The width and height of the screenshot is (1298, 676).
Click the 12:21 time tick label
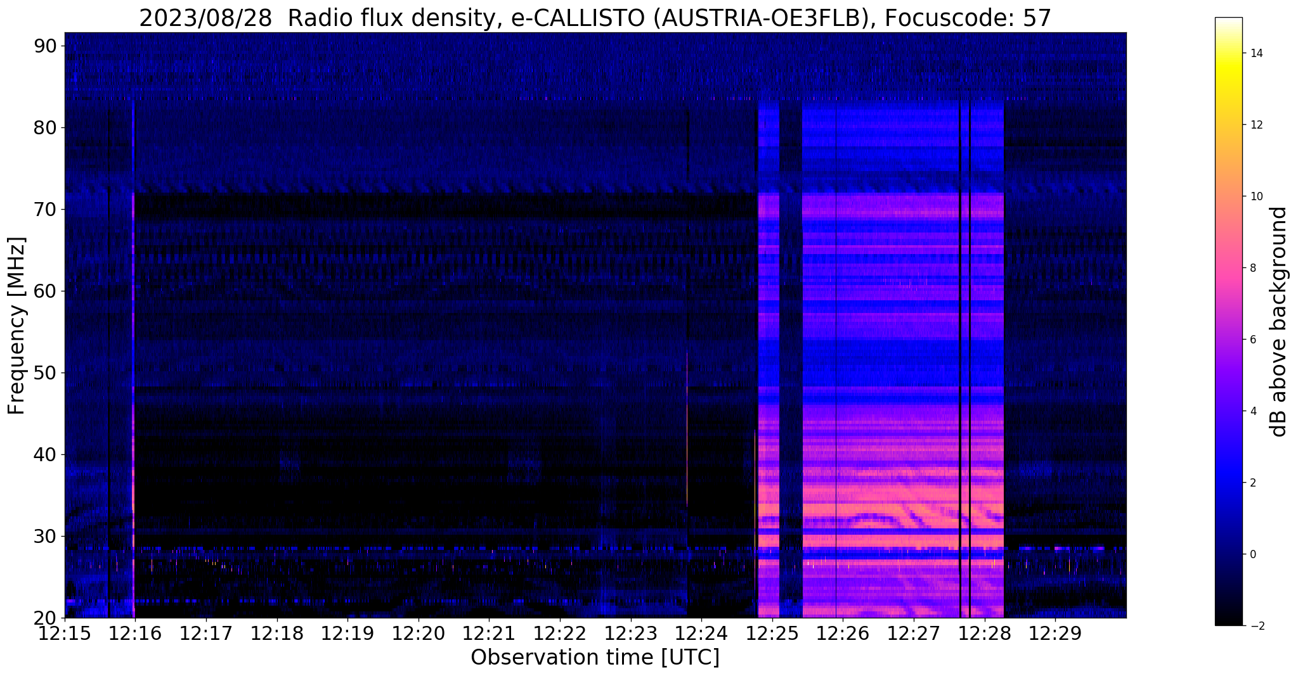pos(489,634)
